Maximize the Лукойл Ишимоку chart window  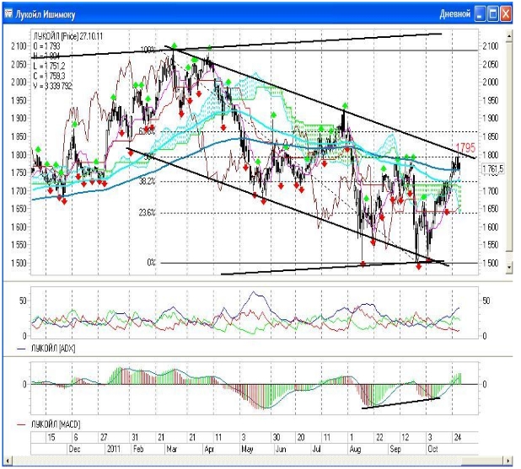[493, 14]
